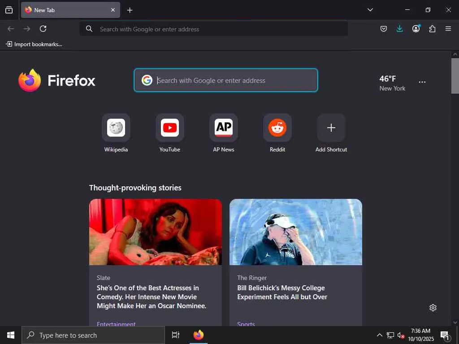The image size is (459, 344).
Task: Open the Extensions puzzle icon
Action: coord(432,29)
